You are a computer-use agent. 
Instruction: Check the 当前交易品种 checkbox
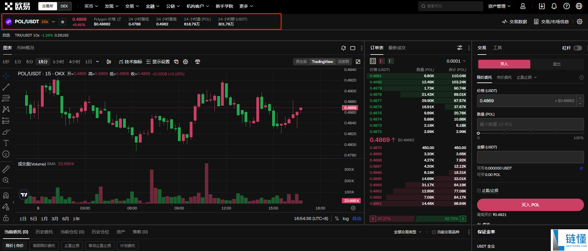(434, 232)
